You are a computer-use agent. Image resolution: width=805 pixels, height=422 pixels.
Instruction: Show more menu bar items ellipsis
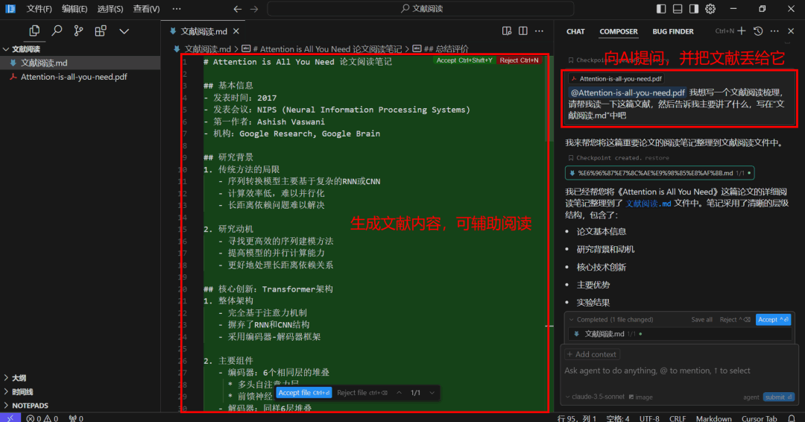[177, 9]
